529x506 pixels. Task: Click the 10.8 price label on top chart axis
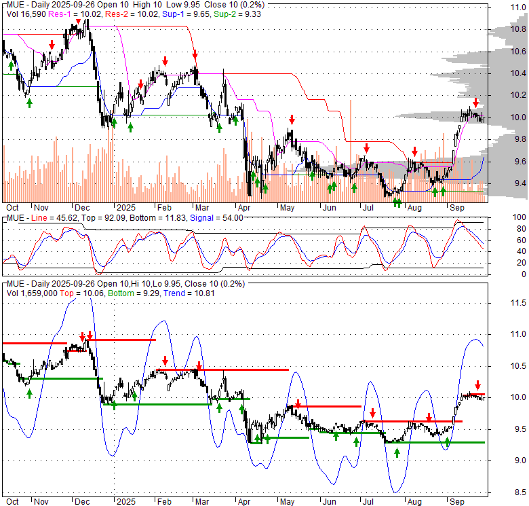518,29
